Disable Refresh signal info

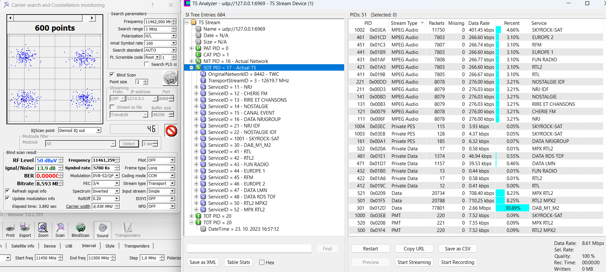click(x=7, y=191)
